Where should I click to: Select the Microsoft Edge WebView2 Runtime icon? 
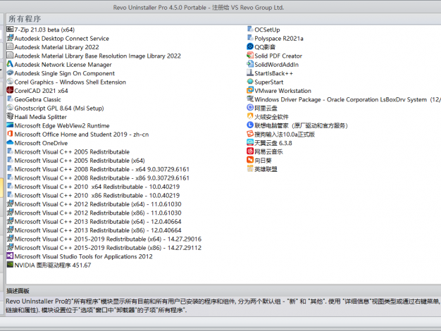pyautogui.click(x=10, y=125)
